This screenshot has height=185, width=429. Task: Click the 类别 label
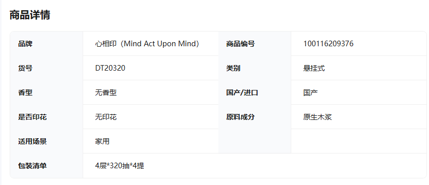coord(233,68)
